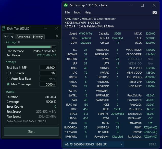Click the GDM Disabled value
This screenshot has width=162, height=149.
click(86, 43)
